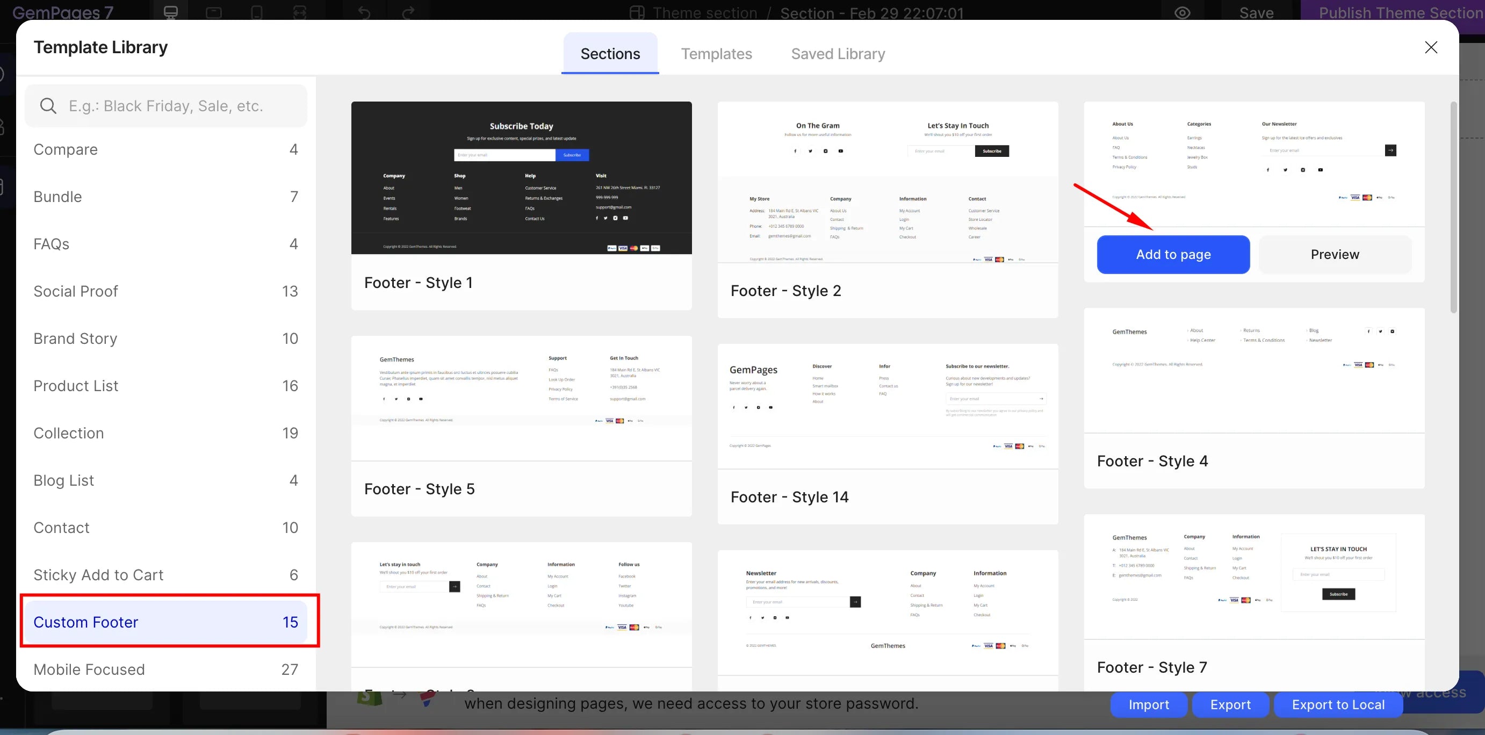This screenshot has height=735, width=1485.
Task: Click the Import button
Action: tap(1148, 704)
